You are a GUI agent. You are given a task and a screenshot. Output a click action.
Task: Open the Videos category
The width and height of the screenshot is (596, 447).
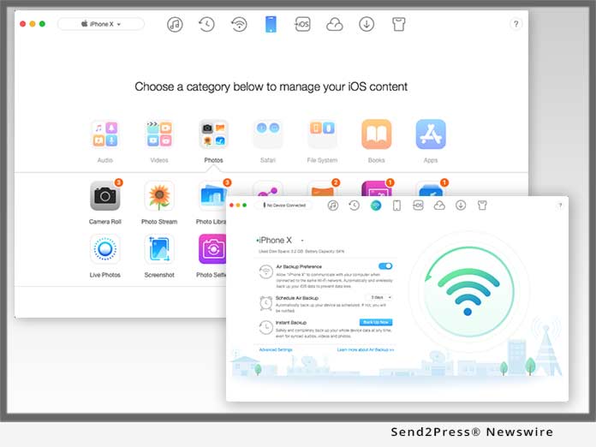point(159,135)
